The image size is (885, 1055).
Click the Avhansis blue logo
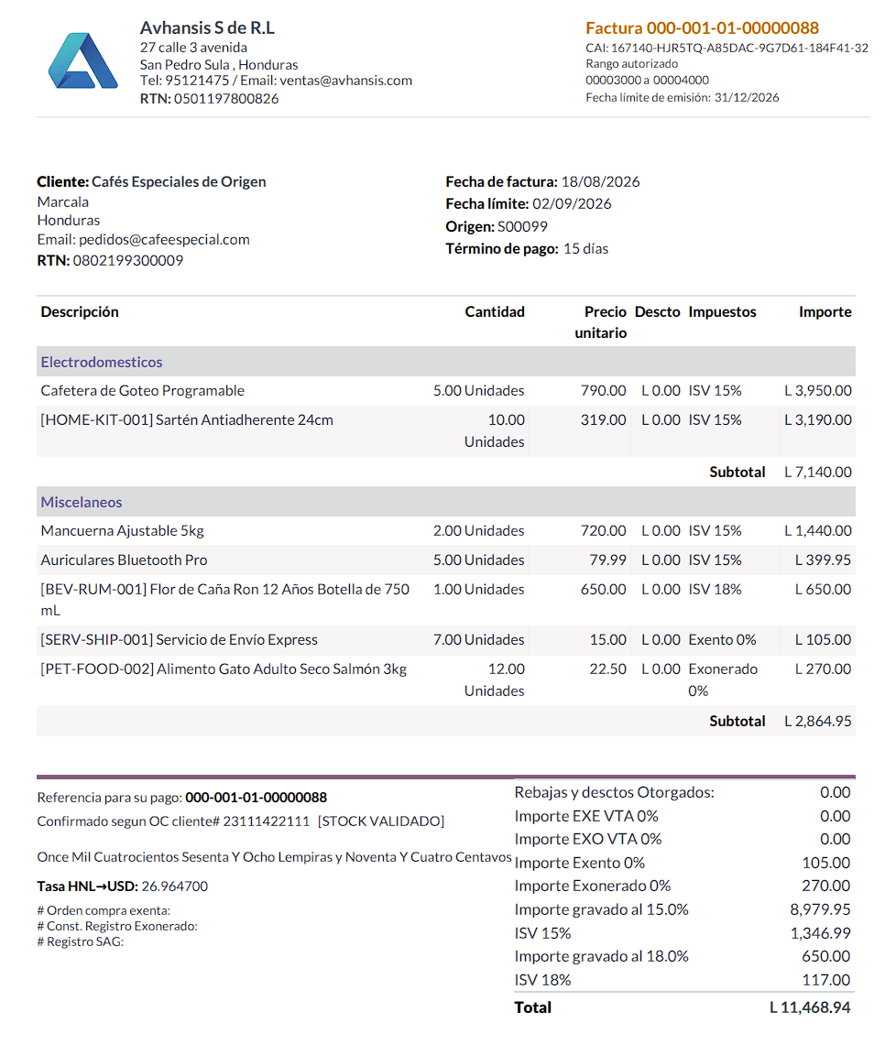click(82, 60)
